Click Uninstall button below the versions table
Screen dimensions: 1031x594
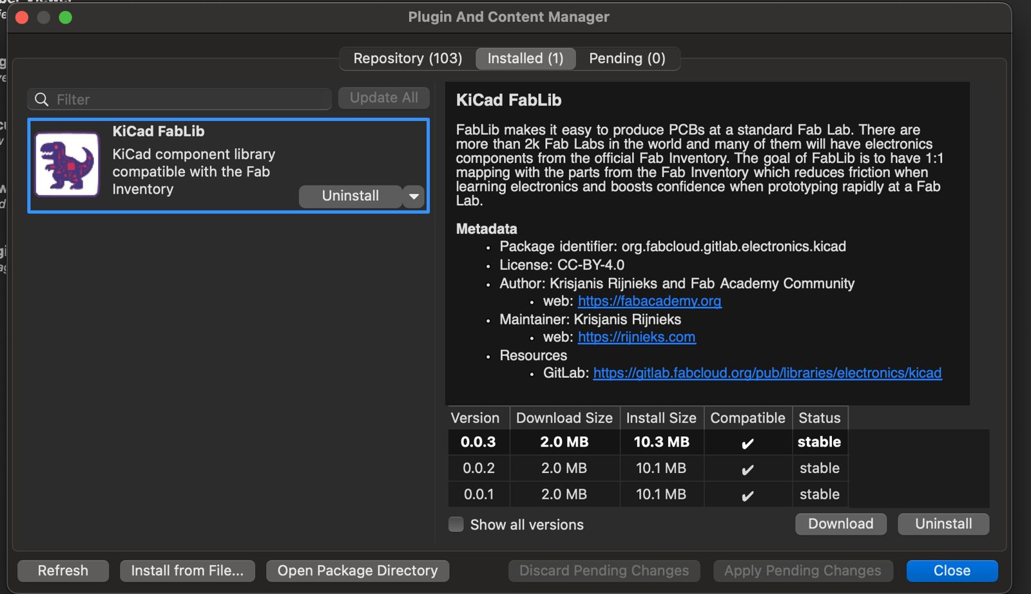943,524
